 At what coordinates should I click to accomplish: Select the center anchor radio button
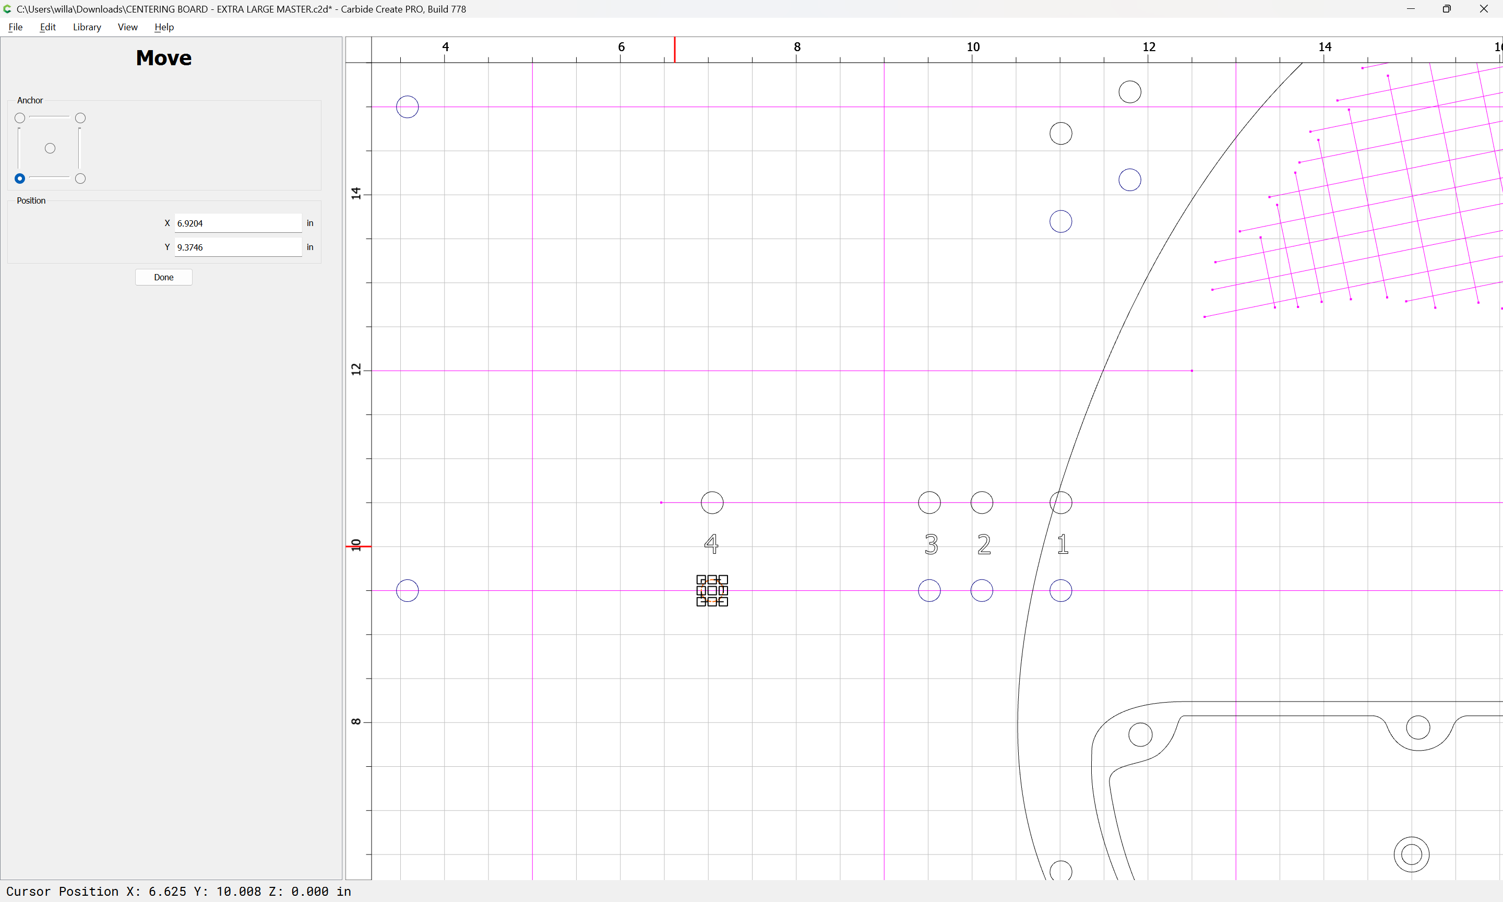51,148
